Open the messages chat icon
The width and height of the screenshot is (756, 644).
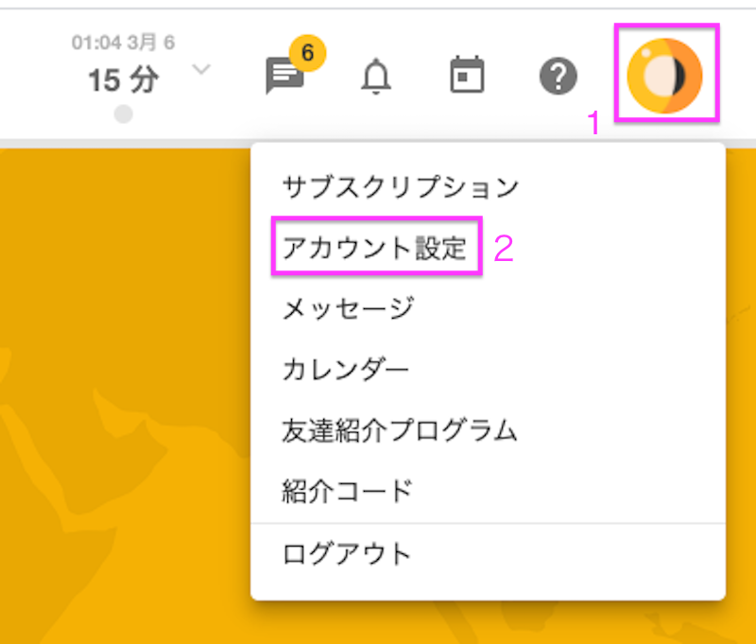284,77
